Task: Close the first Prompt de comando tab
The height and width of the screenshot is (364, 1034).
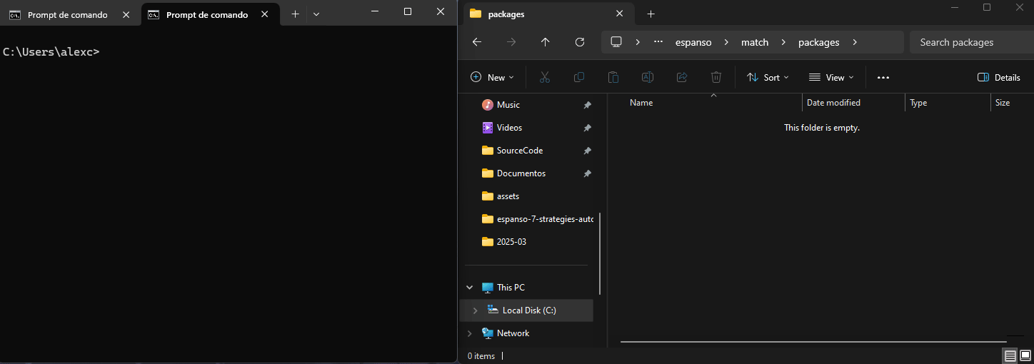Action: 126,14
